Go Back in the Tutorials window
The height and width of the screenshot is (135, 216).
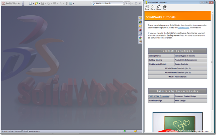click(x=153, y=8)
